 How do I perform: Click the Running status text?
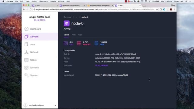click(x=67, y=29)
